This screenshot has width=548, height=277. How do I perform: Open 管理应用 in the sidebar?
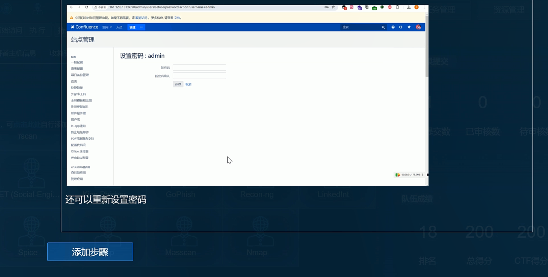point(77,179)
